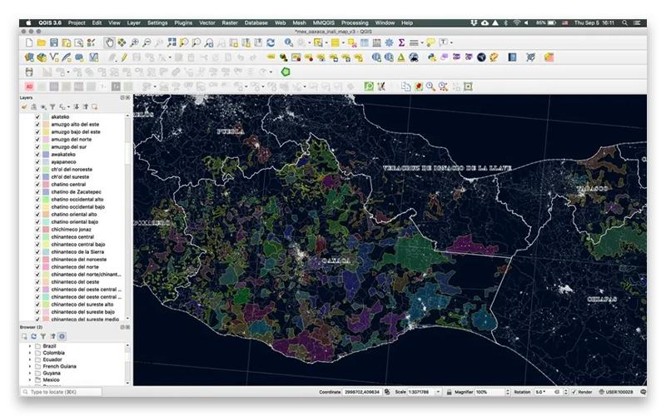Image resolution: width=666 pixels, height=416 pixels.
Task: Refresh the map canvas
Action: point(271,42)
